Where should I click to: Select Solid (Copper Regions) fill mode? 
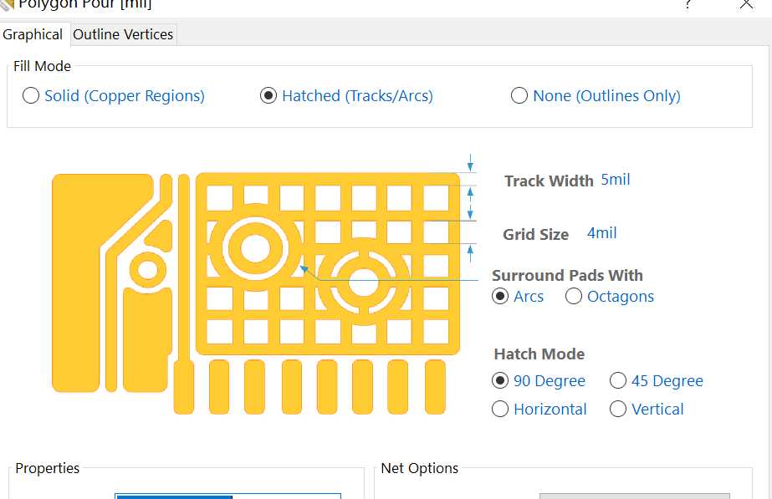[x=113, y=95]
